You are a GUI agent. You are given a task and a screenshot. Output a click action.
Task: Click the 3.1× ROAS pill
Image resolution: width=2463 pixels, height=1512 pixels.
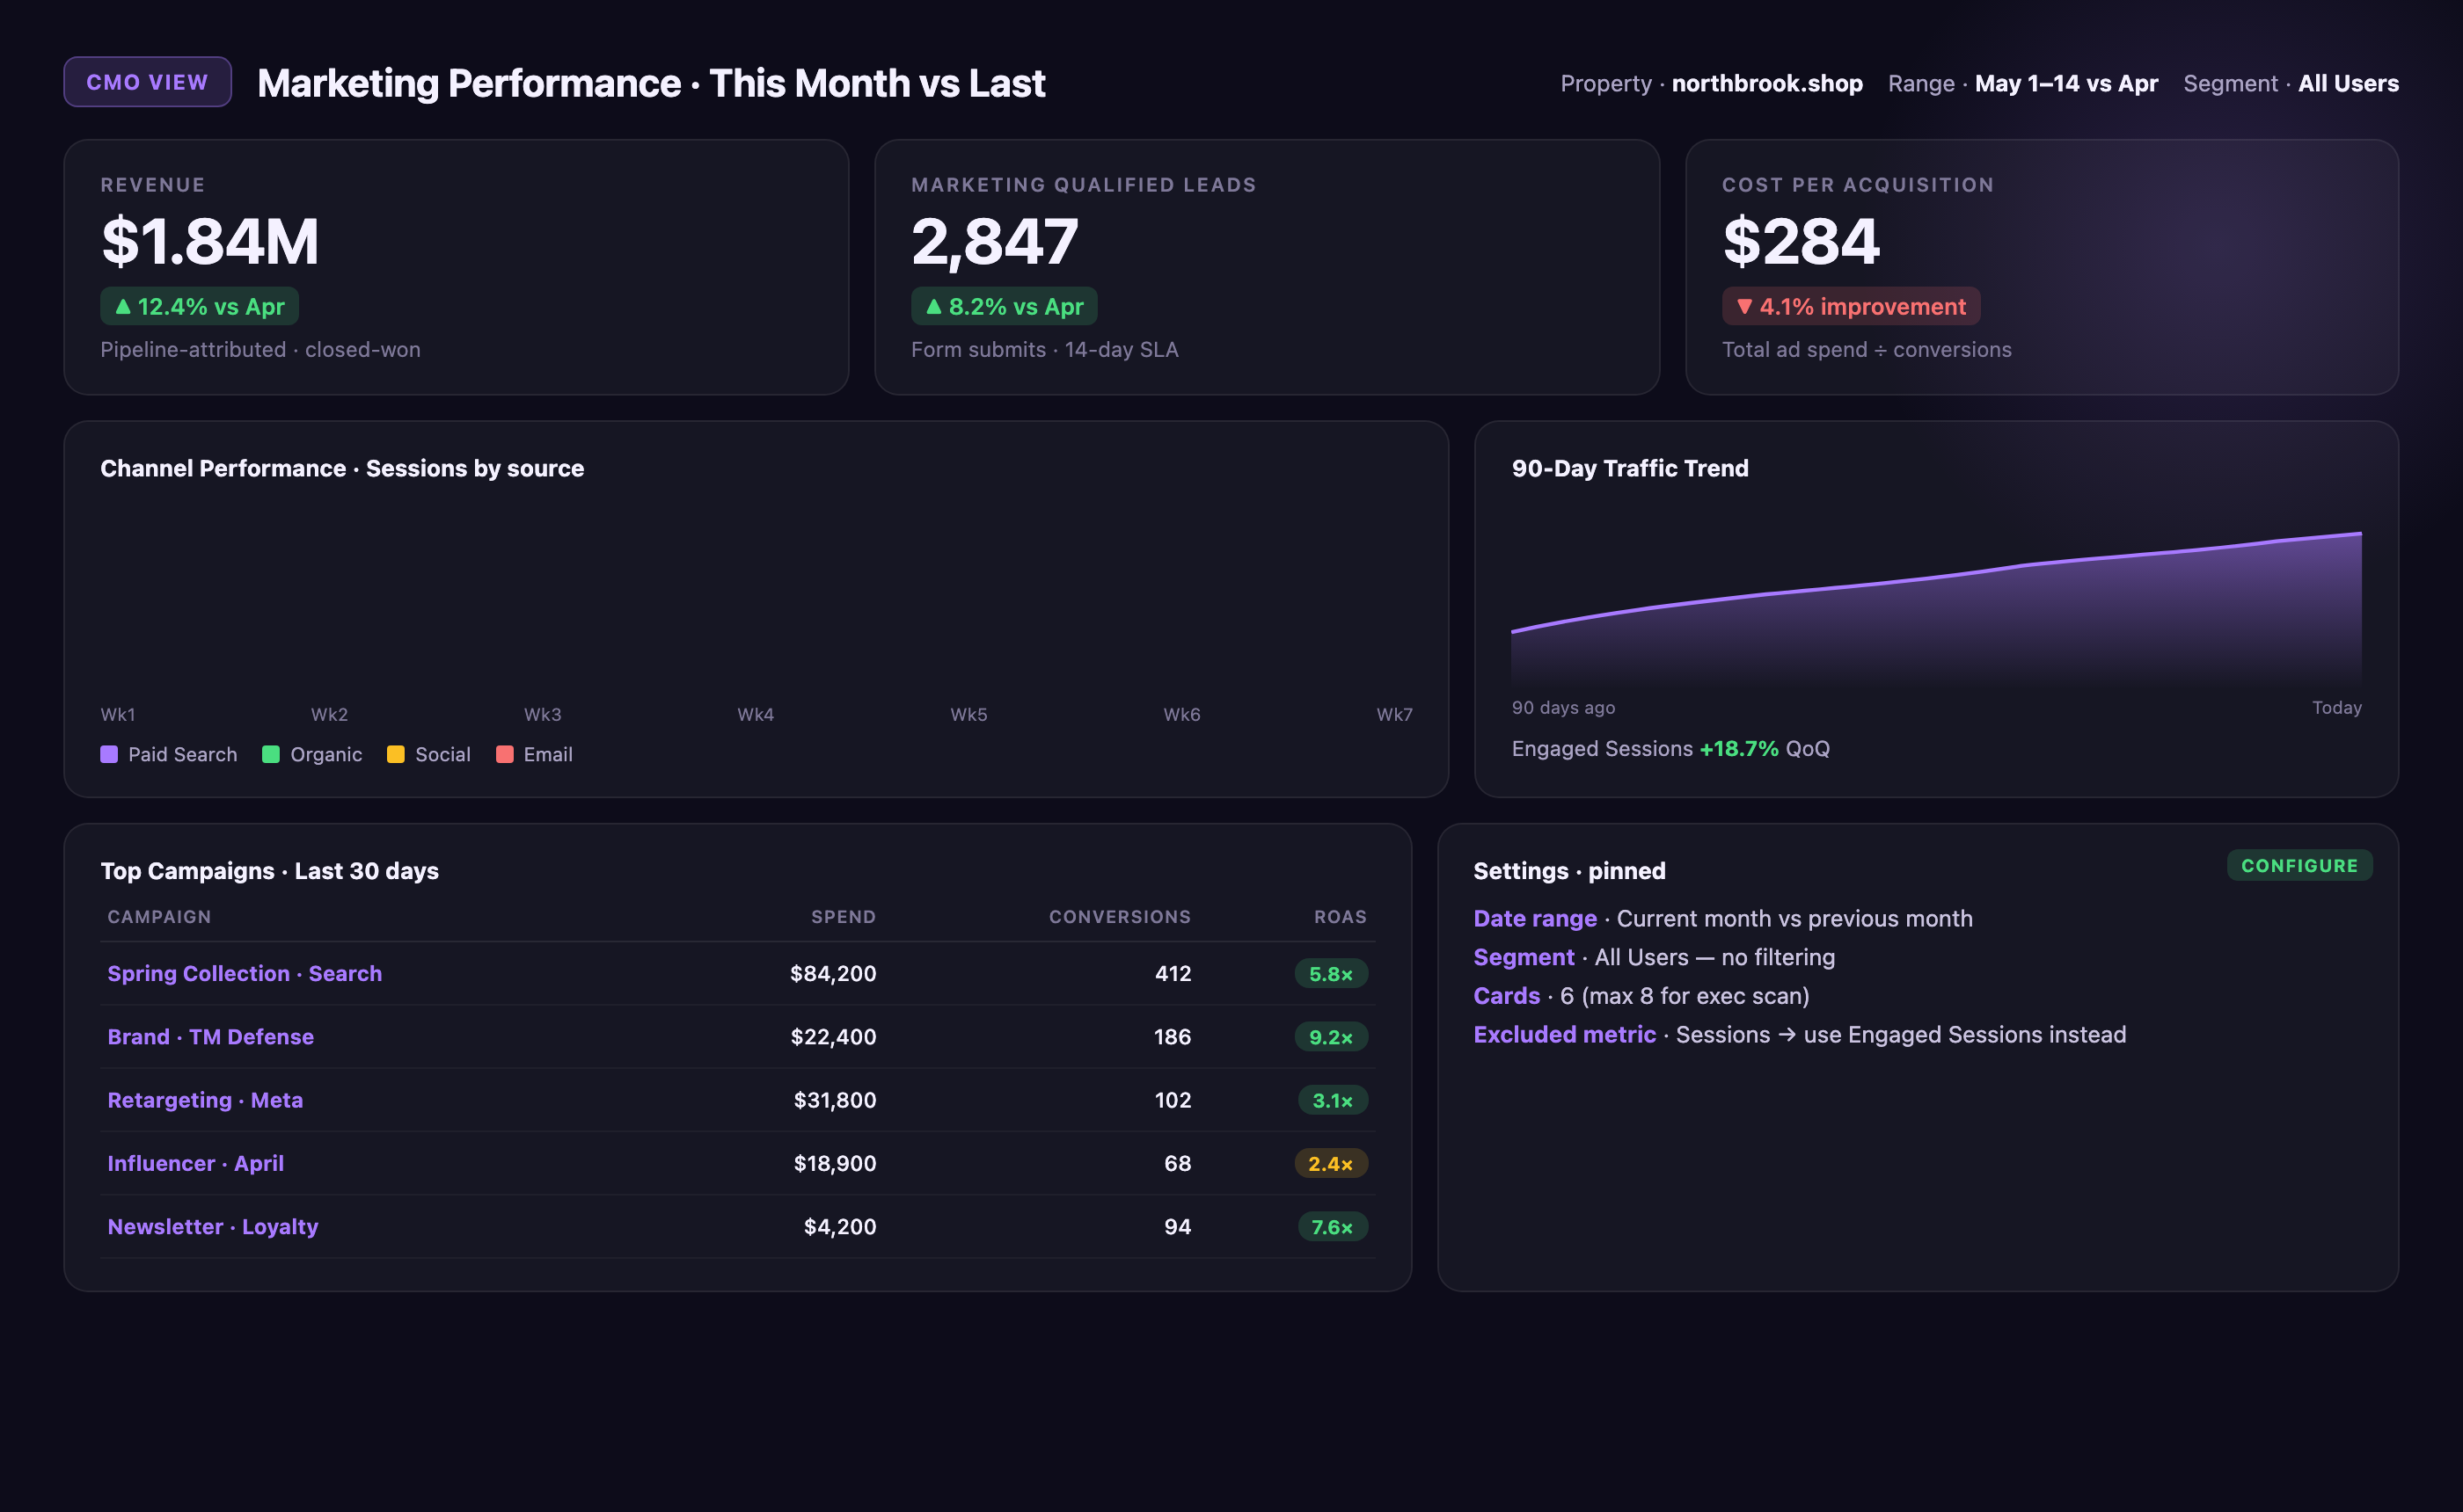click(x=1332, y=1100)
